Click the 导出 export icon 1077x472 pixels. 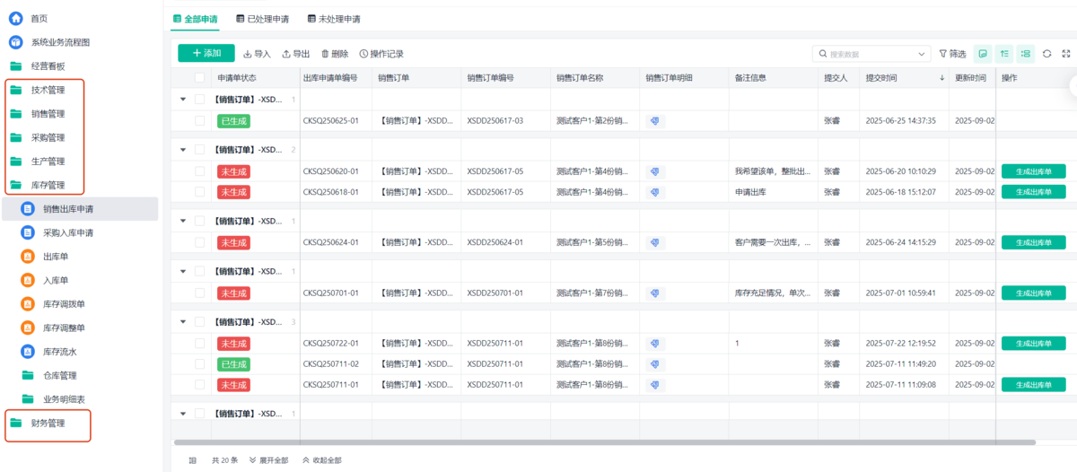pyautogui.click(x=286, y=54)
